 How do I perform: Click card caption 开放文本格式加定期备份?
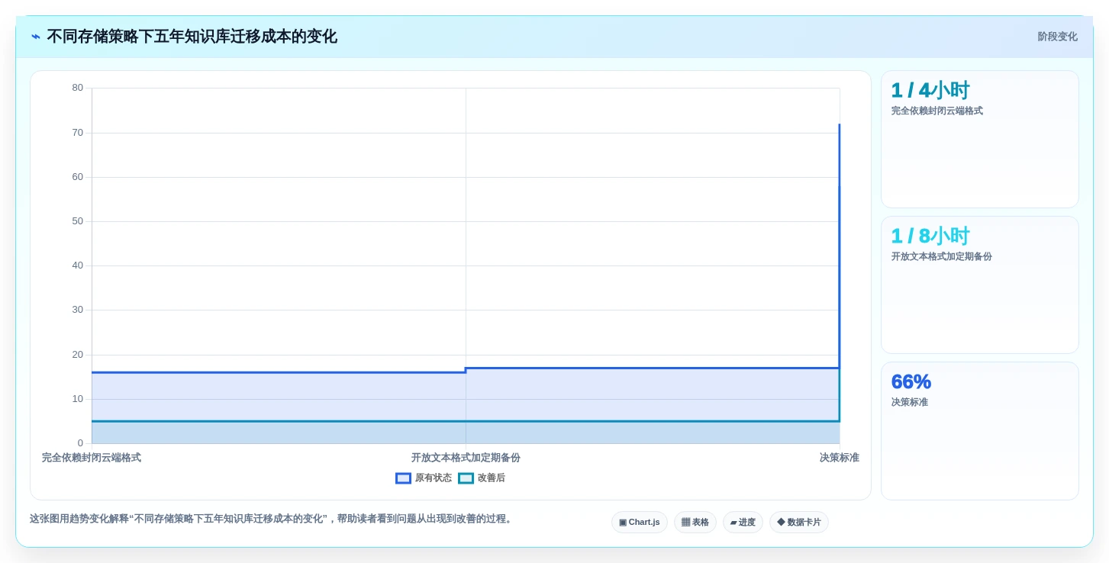(x=942, y=257)
